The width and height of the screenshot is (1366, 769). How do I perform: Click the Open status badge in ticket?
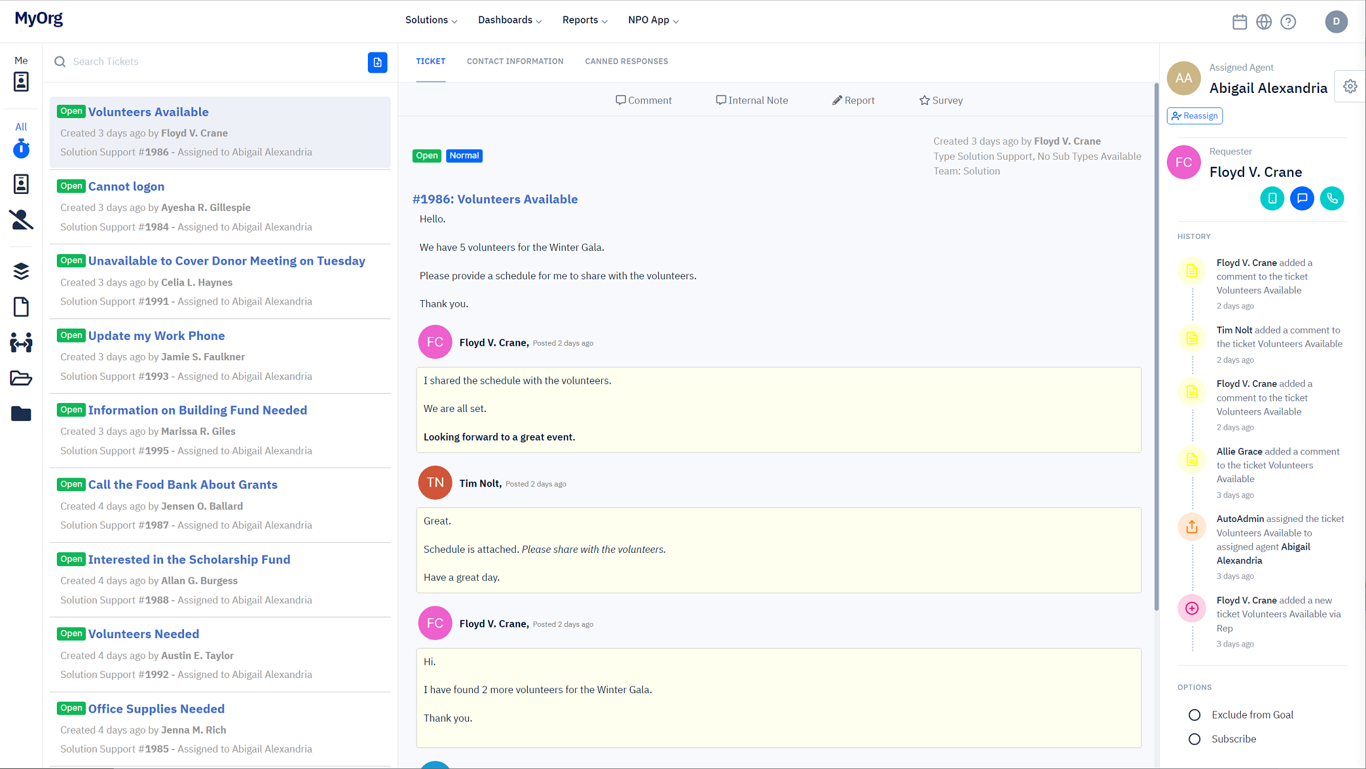tap(427, 155)
